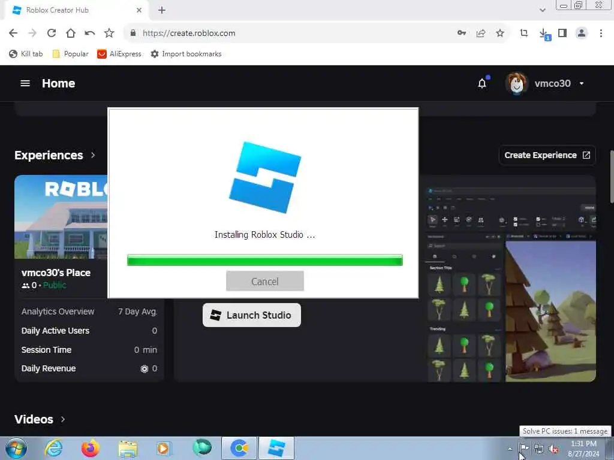Viewport: 614px width, 460px height.
Task: Click the padlock site info icon
Action: coord(133,34)
